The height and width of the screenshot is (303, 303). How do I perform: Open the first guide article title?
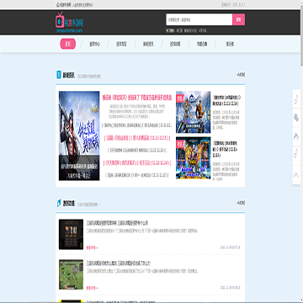coord(117,223)
